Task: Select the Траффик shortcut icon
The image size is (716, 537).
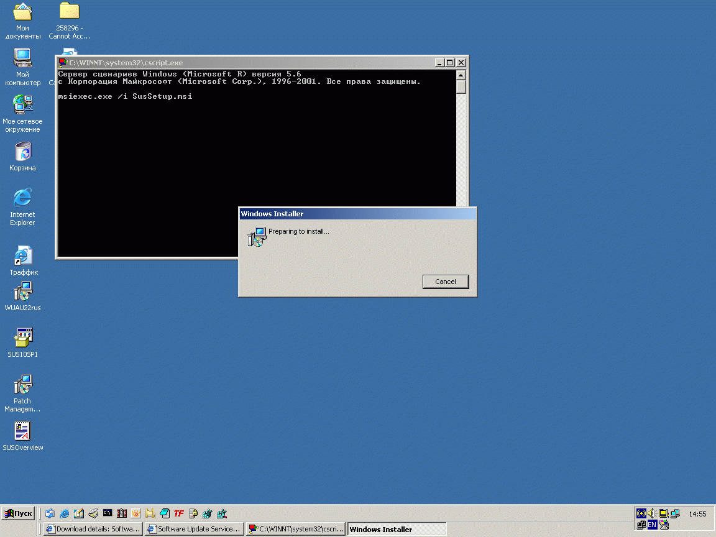Action: point(23,261)
